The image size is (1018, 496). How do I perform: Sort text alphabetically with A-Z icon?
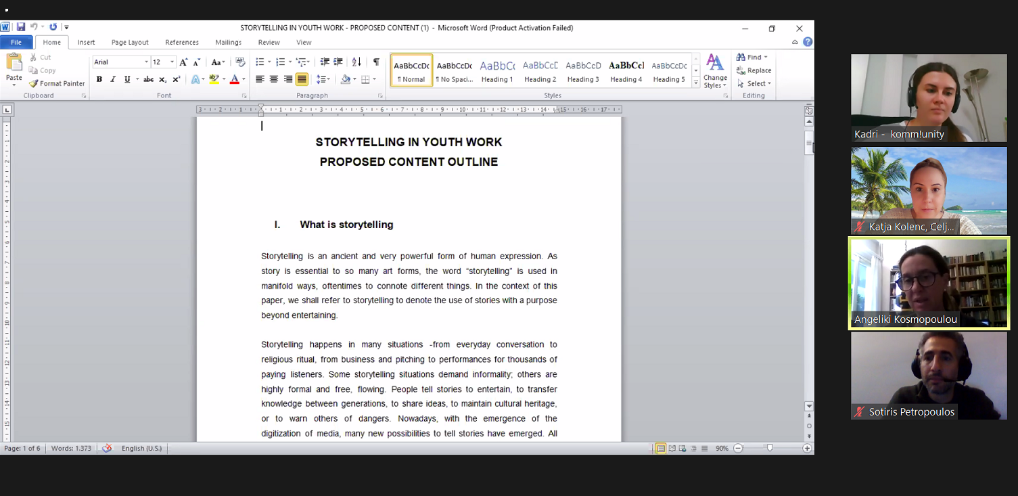[356, 62]
